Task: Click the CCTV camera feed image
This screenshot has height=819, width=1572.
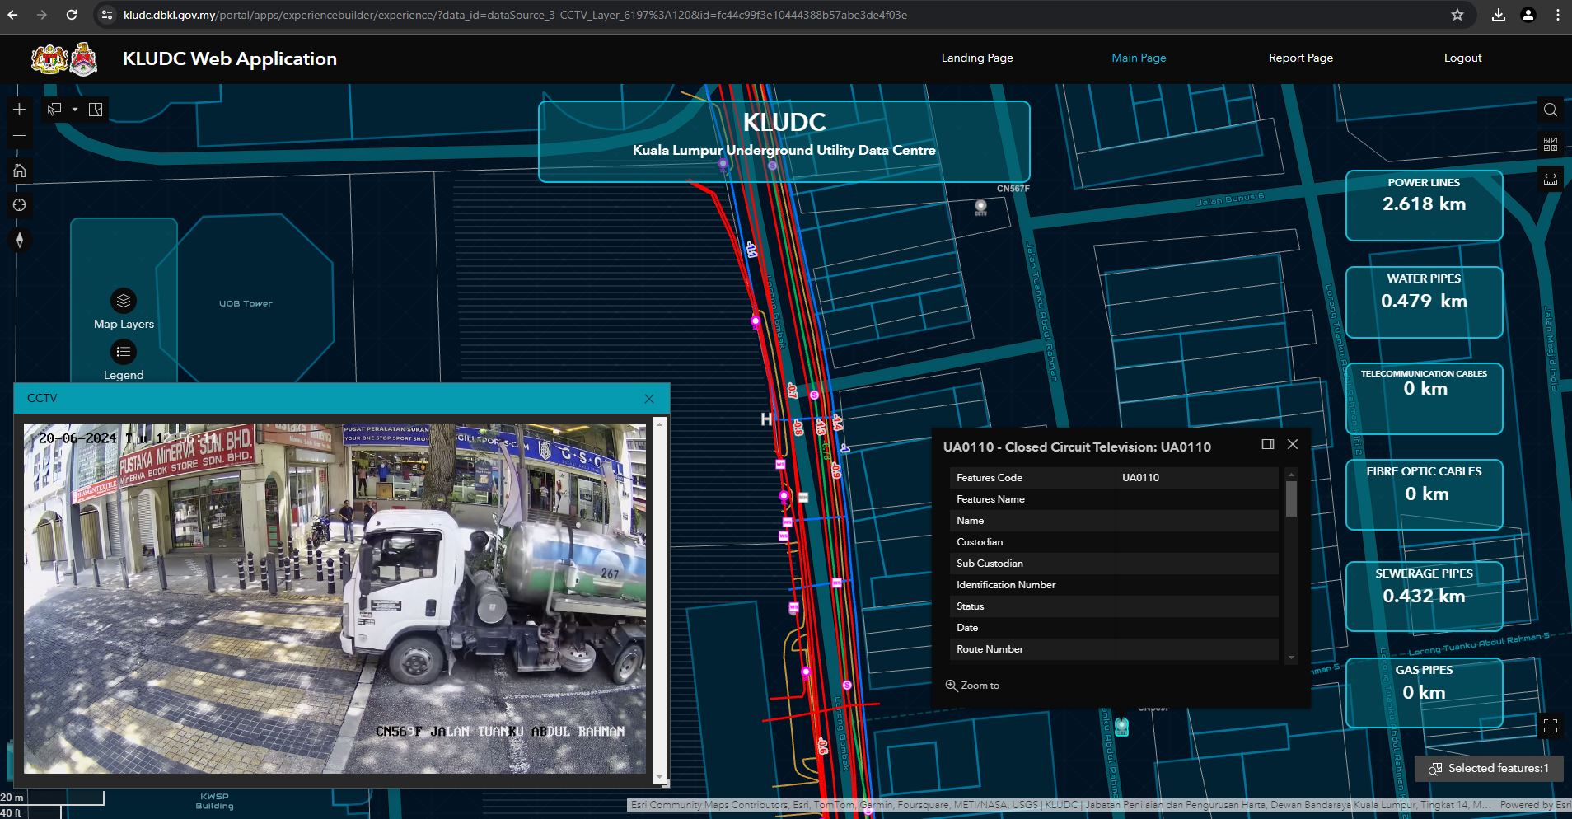Action: coord(335,598)
